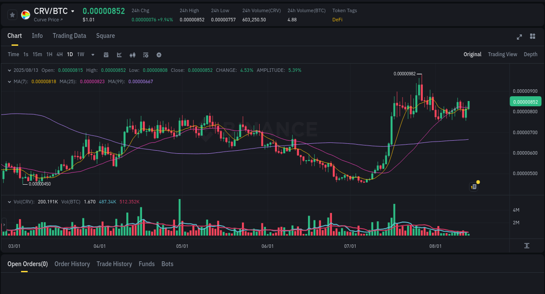The height and width of the screenshot is (294, 545).
Task: Open the date range calendar icon
Action: (106, 54)
